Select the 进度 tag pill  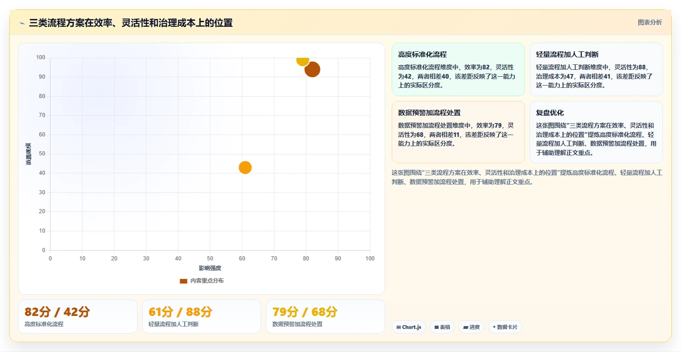(471, 327)
